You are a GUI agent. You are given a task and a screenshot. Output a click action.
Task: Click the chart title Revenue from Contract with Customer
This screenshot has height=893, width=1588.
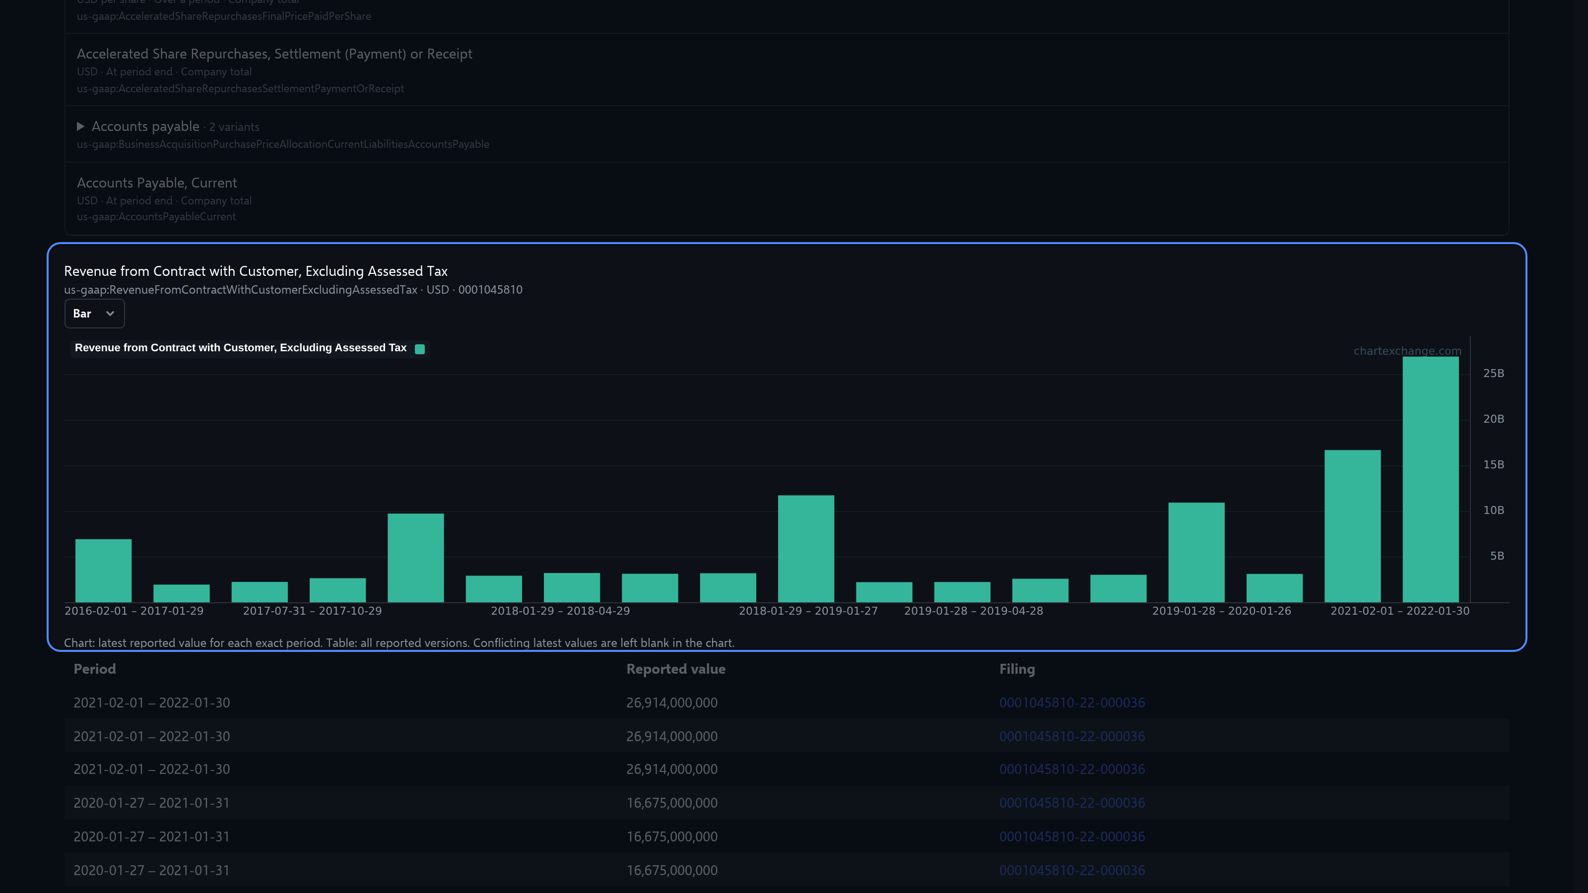point(256,271)
